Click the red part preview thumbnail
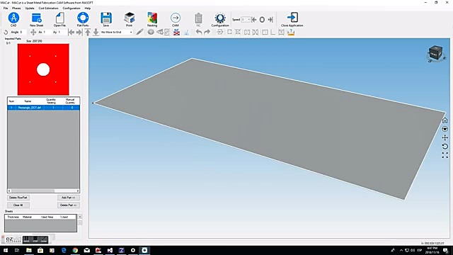Viewport: 453px width, 255px height. click(x=43, y=69)
